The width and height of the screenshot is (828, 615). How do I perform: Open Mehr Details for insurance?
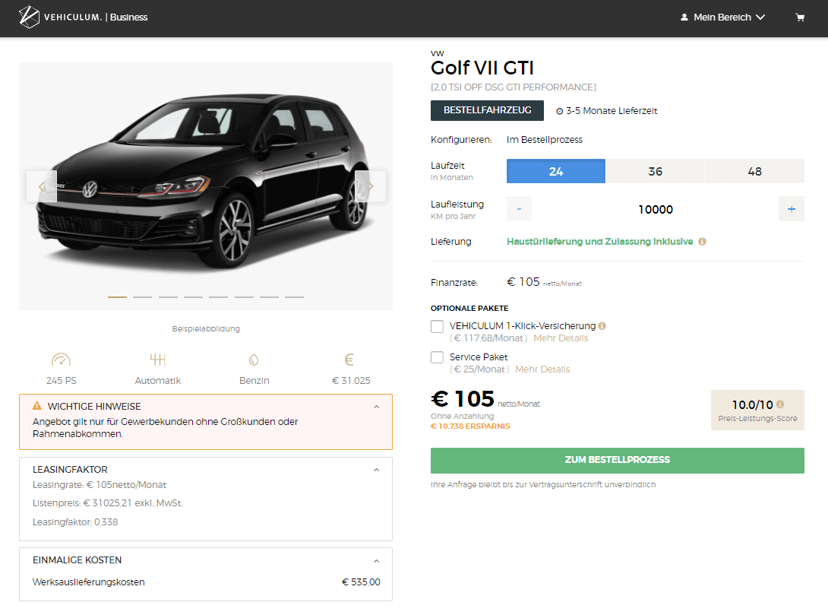pyautogui.click(x=561, y=338)
